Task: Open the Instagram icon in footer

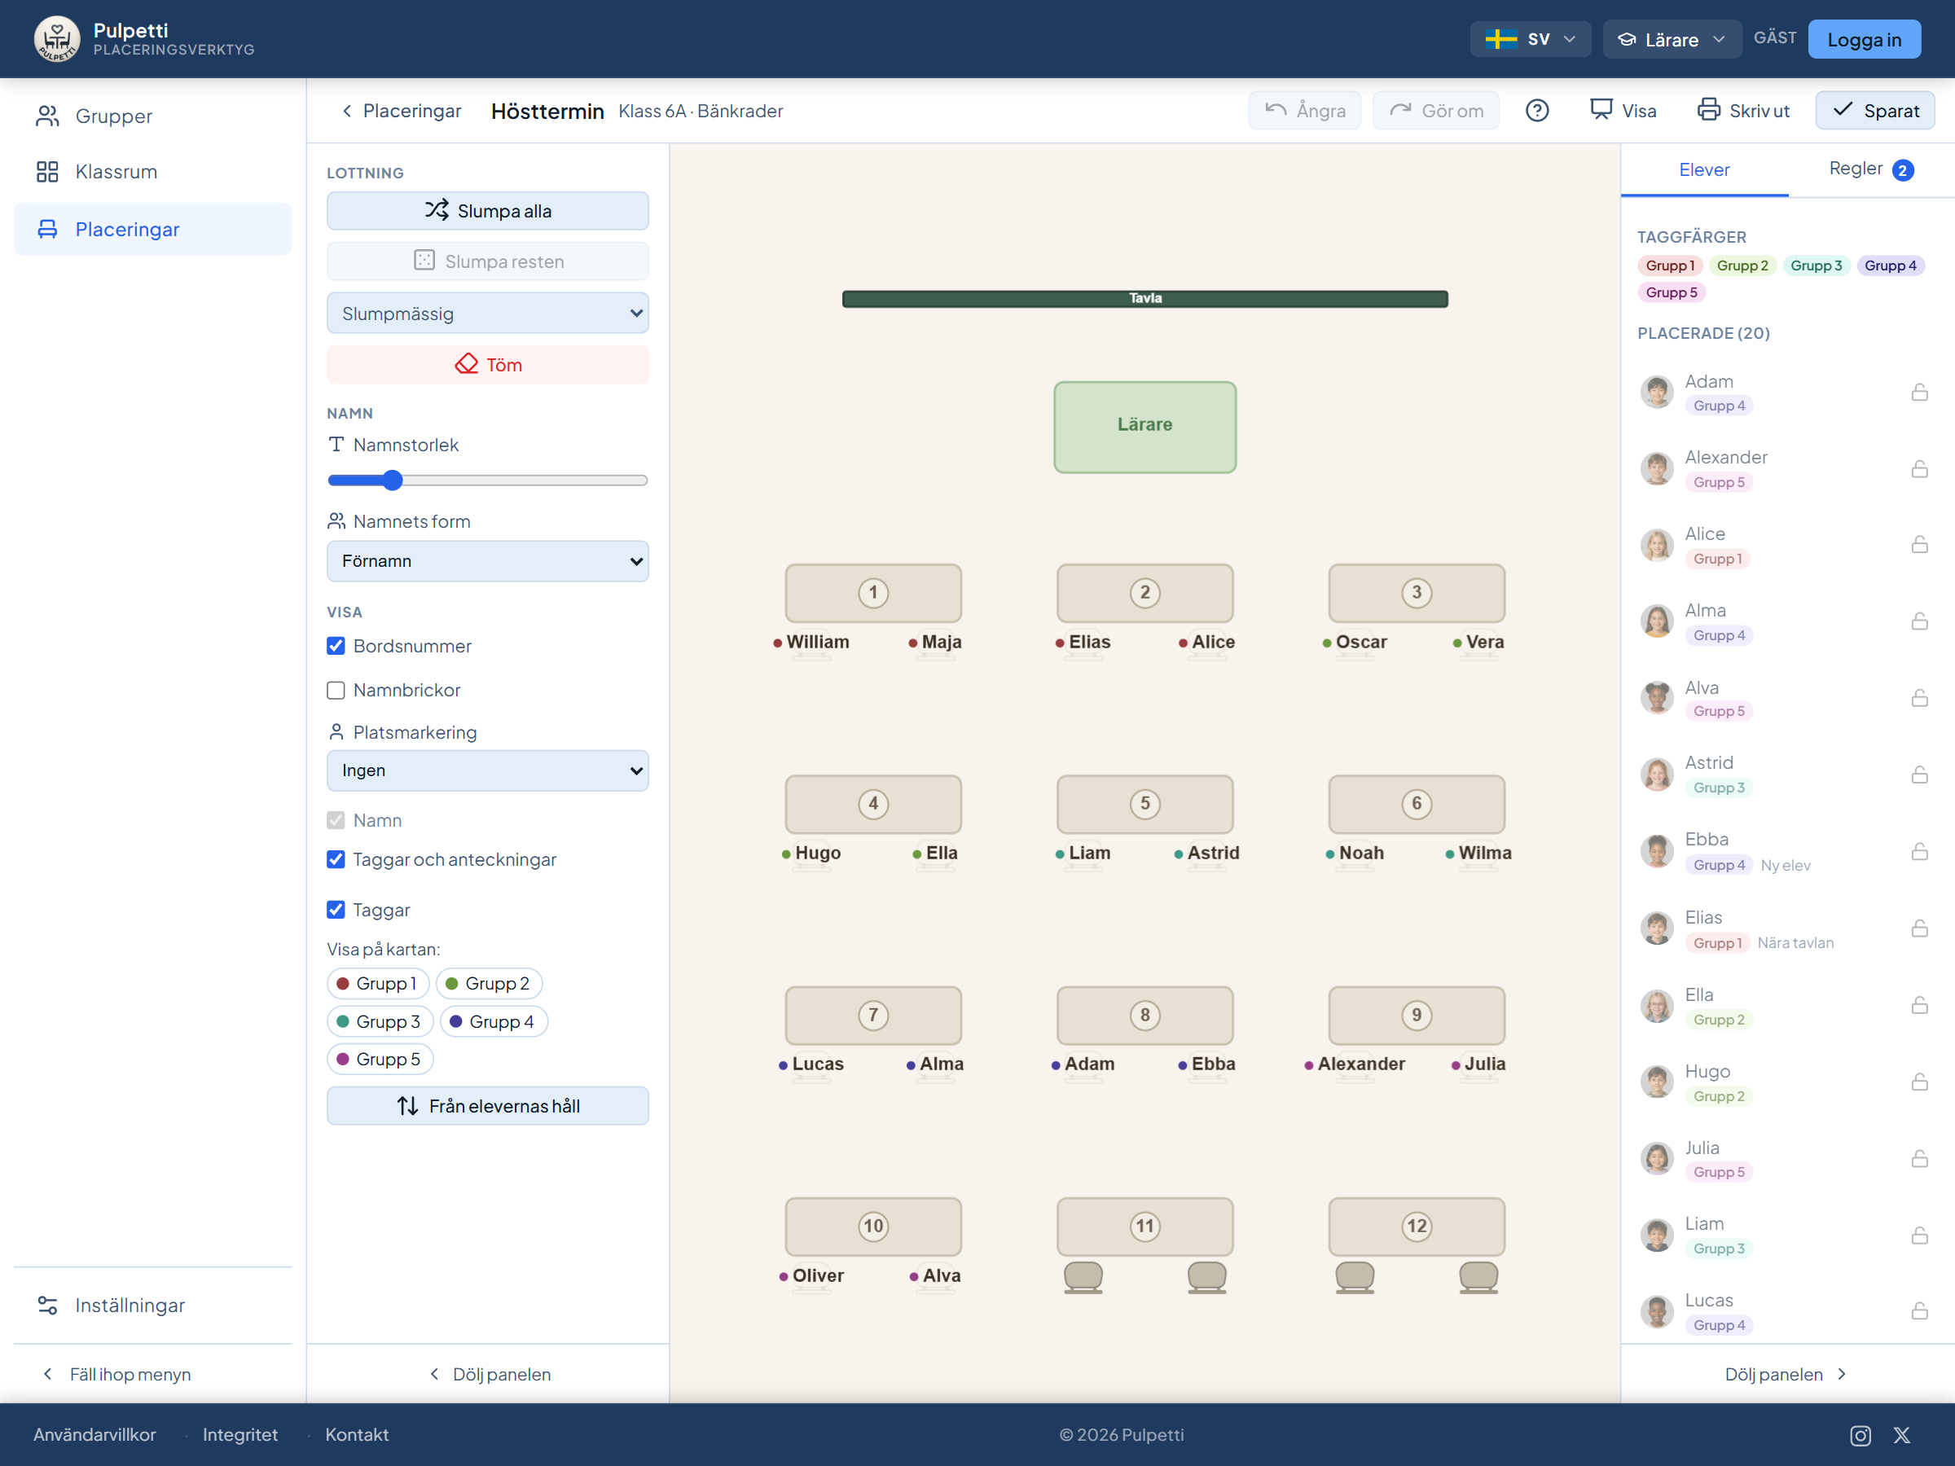Action: [x=1861, y=1435]
